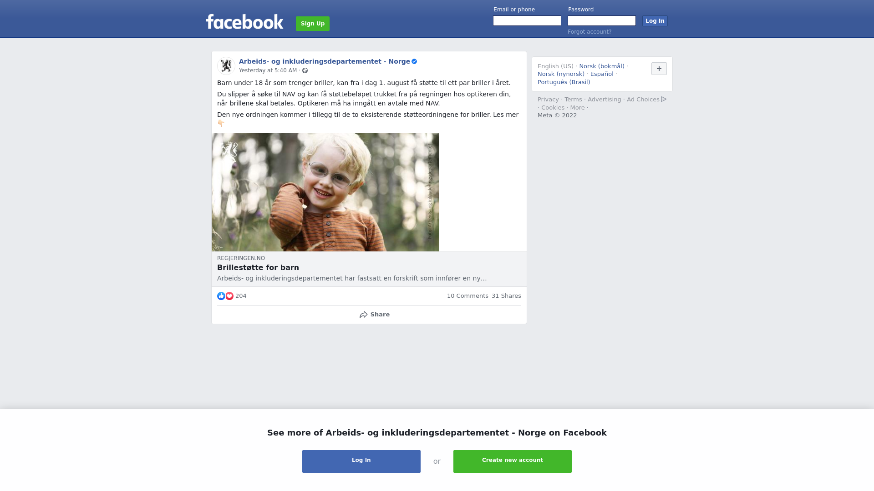
Task: Open the department's profile picture
Action: click(x=226, y=66)
